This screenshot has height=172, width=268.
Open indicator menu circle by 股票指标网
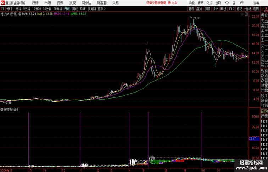2,109
